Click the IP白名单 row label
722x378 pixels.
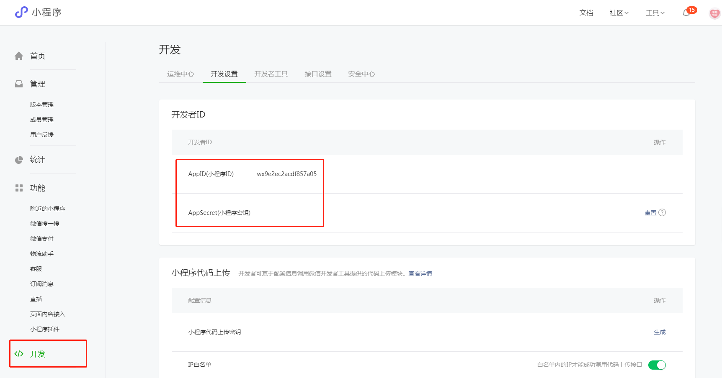(x=200, y=365)
